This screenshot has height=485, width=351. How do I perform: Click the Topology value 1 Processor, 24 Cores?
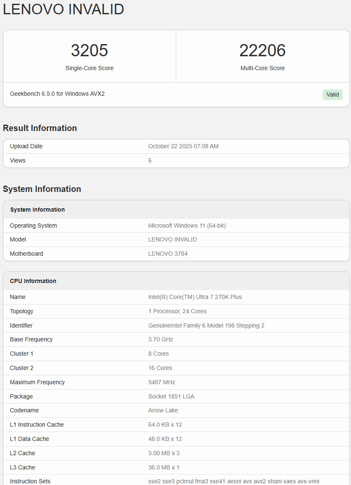click(177, 311)
